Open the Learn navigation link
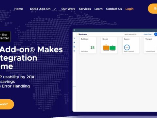The height and width of the screenshot is (118, 157). pyautogui.click(x=98, y=9)
